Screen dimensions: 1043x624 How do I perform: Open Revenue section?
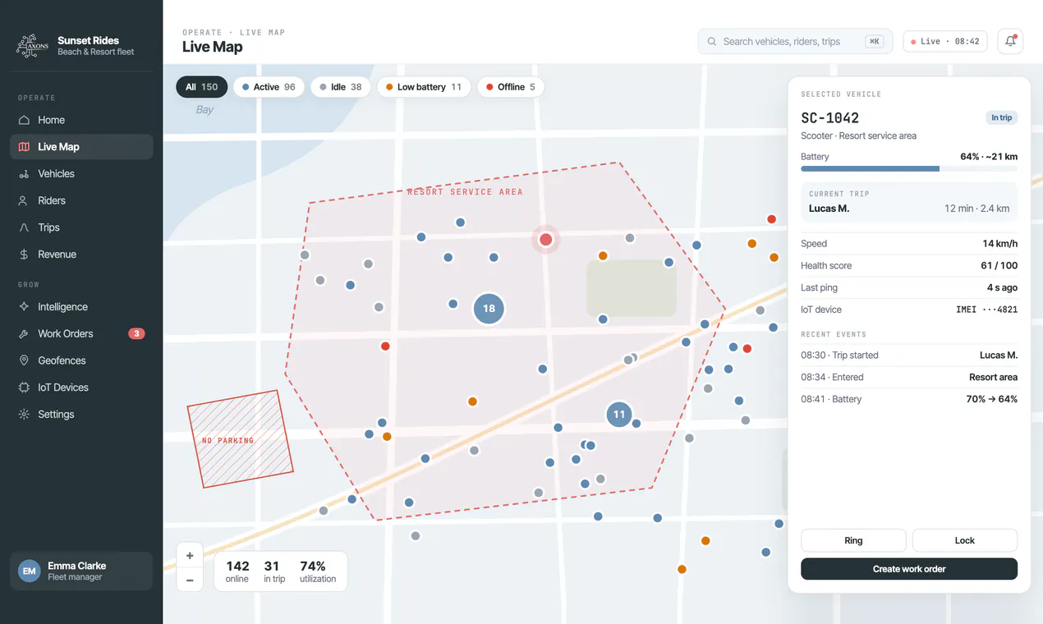[x=81, y=255]
